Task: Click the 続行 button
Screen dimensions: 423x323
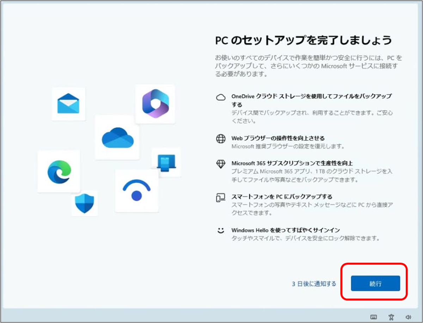Action: click(375, 283)
